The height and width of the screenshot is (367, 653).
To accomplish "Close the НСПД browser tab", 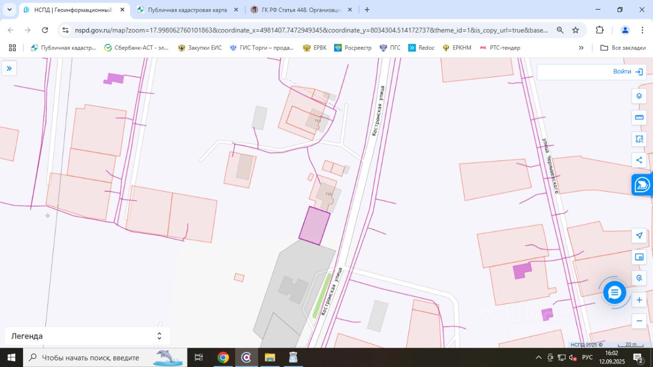I will pos(122,10).
